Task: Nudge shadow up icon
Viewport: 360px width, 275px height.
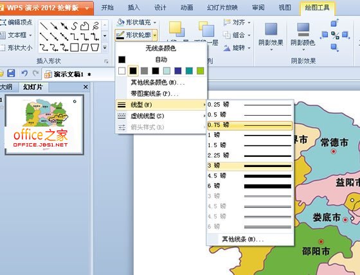Action: (334, 23)
